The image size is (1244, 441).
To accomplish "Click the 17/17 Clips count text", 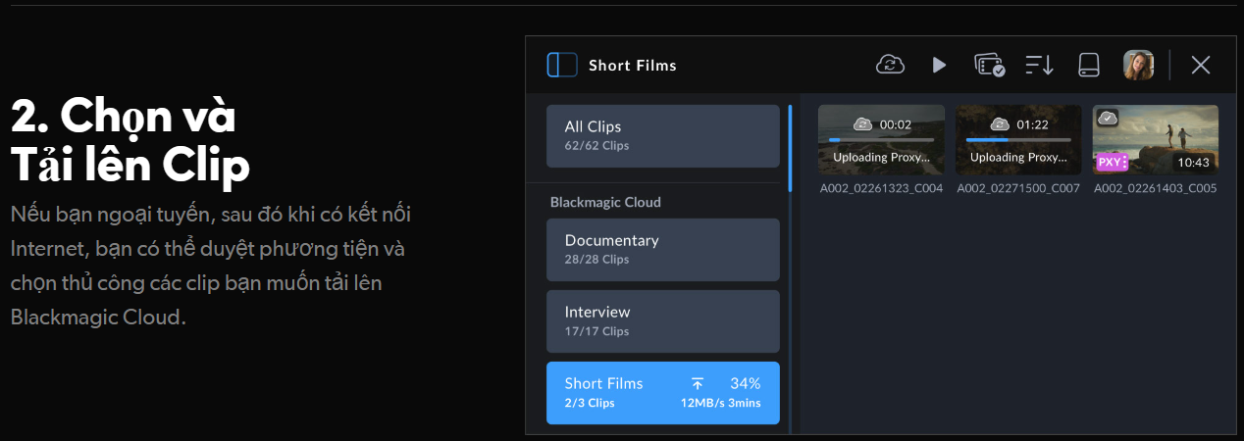I will click(596, 331).
